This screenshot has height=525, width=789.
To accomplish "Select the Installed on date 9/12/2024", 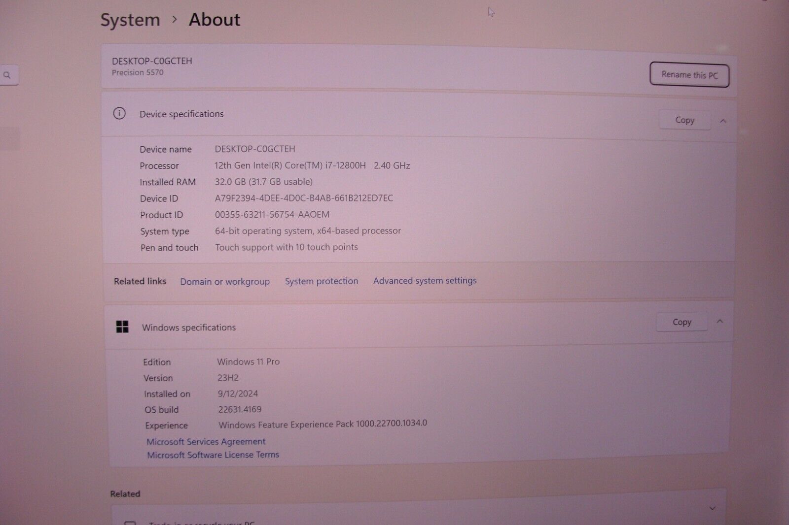I will (238, 394).
